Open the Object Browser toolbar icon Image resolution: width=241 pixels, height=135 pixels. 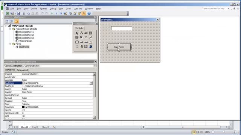point(79,13)
